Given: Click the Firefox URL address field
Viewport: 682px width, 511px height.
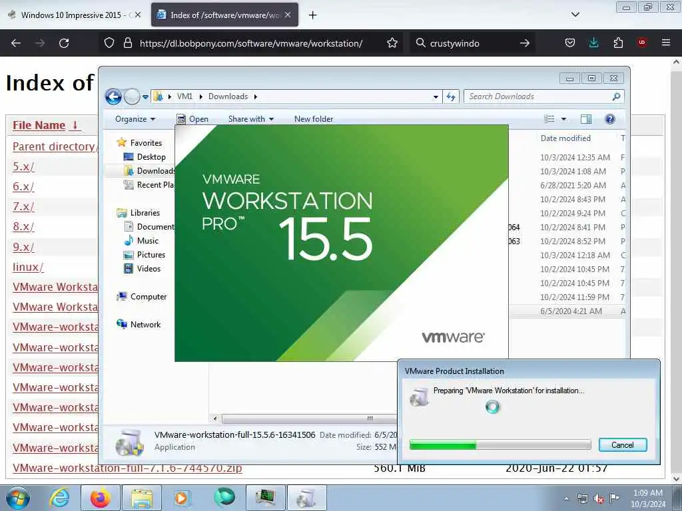Looking at the screenshot, I should coord(251,43).
